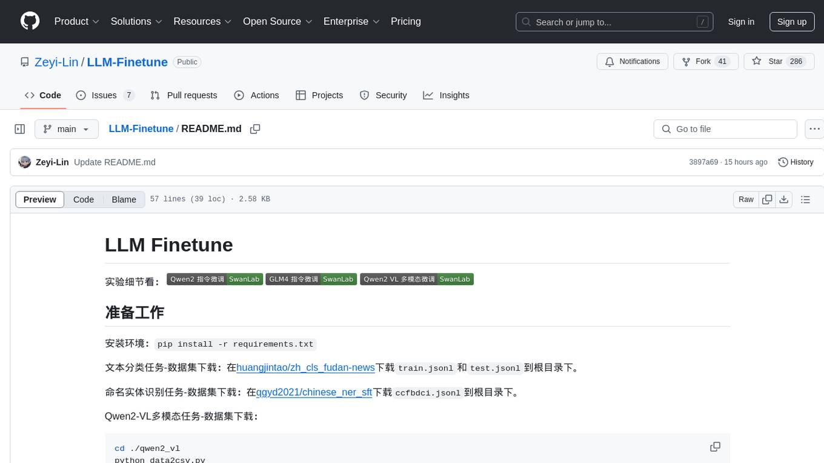Viewport: 824px width, 463px height.
Task: Click Sign in
Action: click(x=741, y=22)
